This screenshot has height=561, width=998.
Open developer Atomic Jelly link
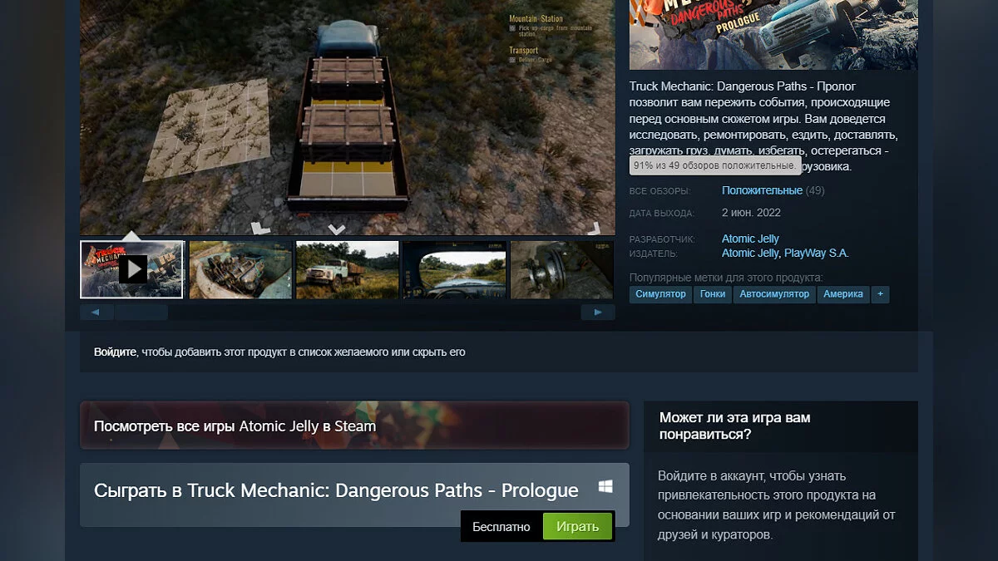click(x=750, y=239)
